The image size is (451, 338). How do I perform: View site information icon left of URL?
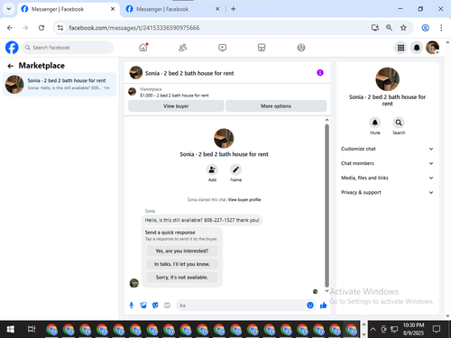(x=60, y=28)
